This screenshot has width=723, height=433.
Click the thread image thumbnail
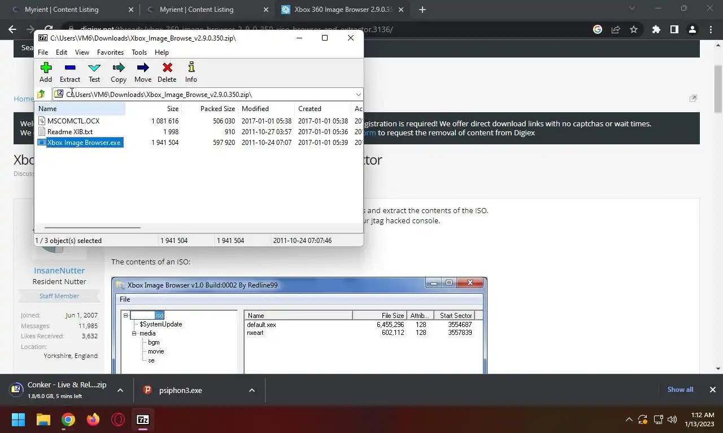point(299,325)
